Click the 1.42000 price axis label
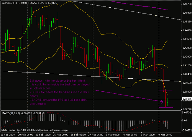 click(x=187, y=57)
